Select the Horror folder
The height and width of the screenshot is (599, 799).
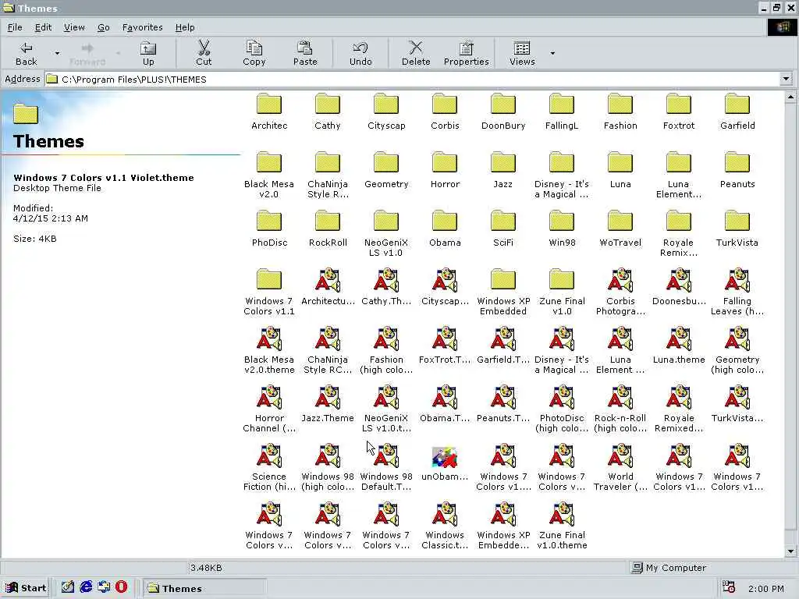pyautogui.click(x=445, y=171)
